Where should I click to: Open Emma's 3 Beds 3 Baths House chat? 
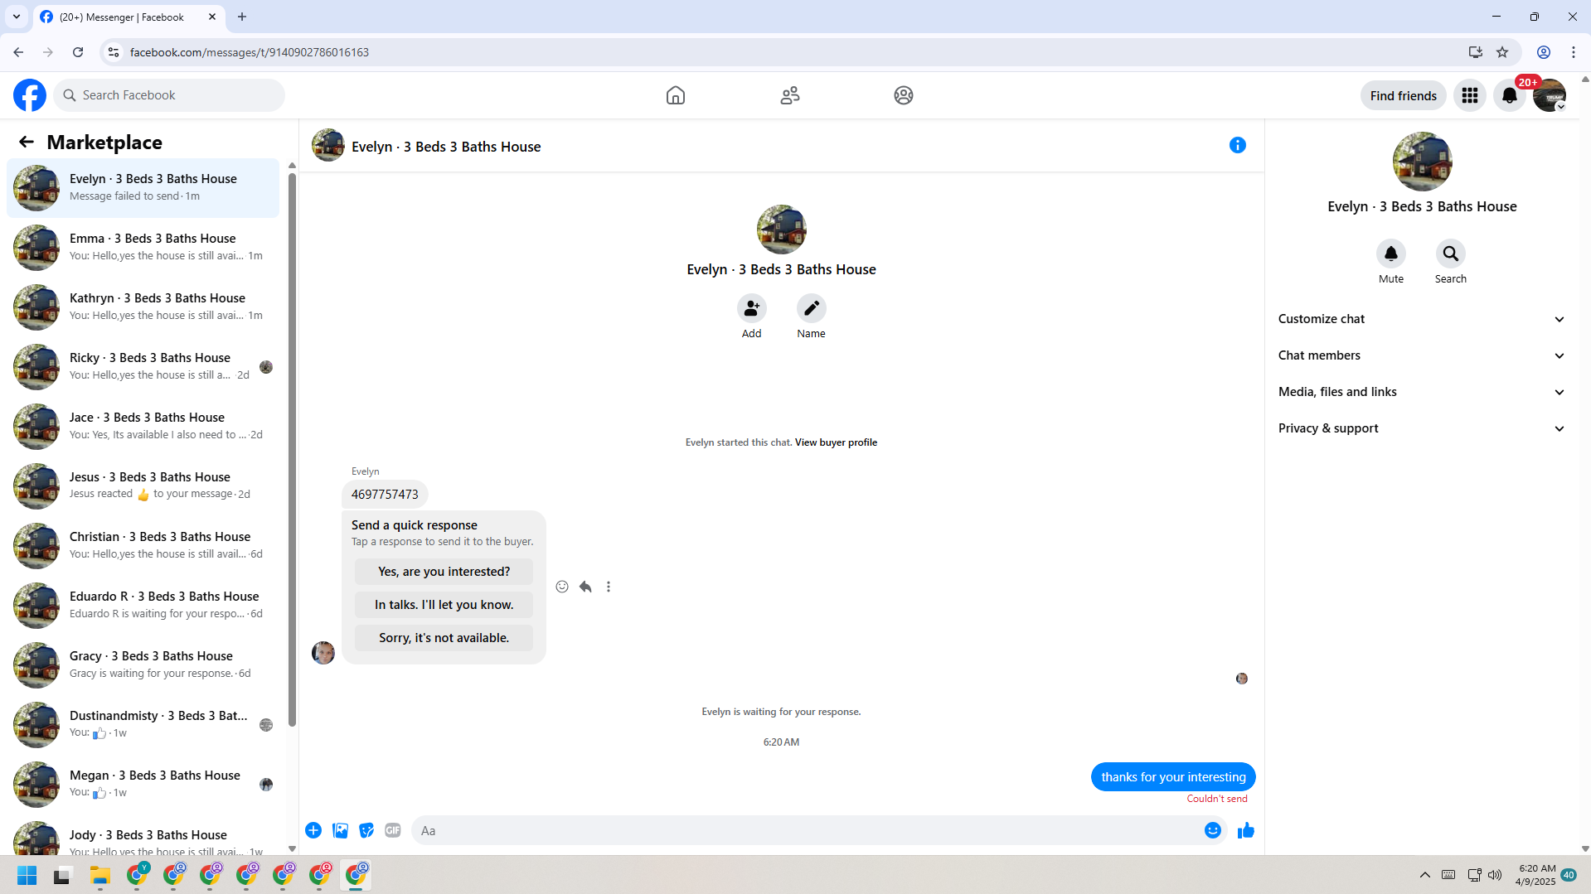(143, 248)
